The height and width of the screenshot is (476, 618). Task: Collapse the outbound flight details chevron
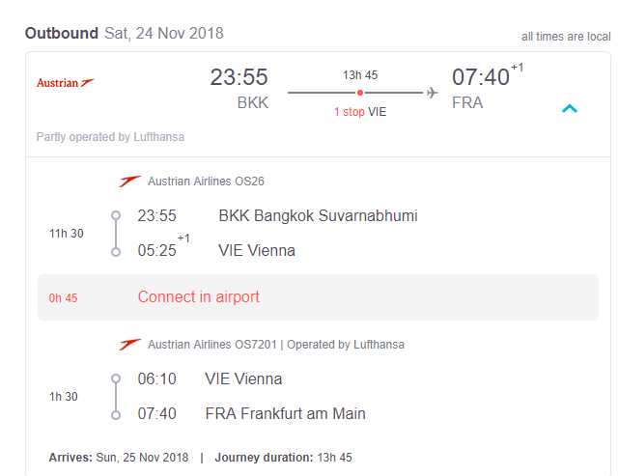pos(570,108)
